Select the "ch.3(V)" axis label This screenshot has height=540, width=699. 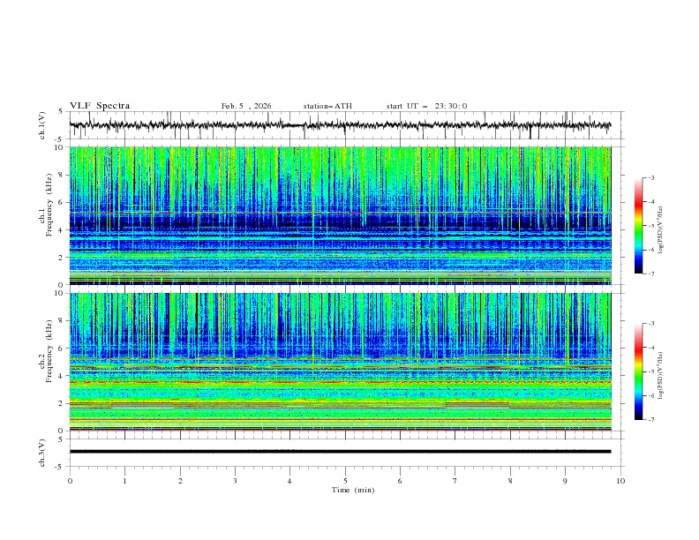tap(42, 453)
